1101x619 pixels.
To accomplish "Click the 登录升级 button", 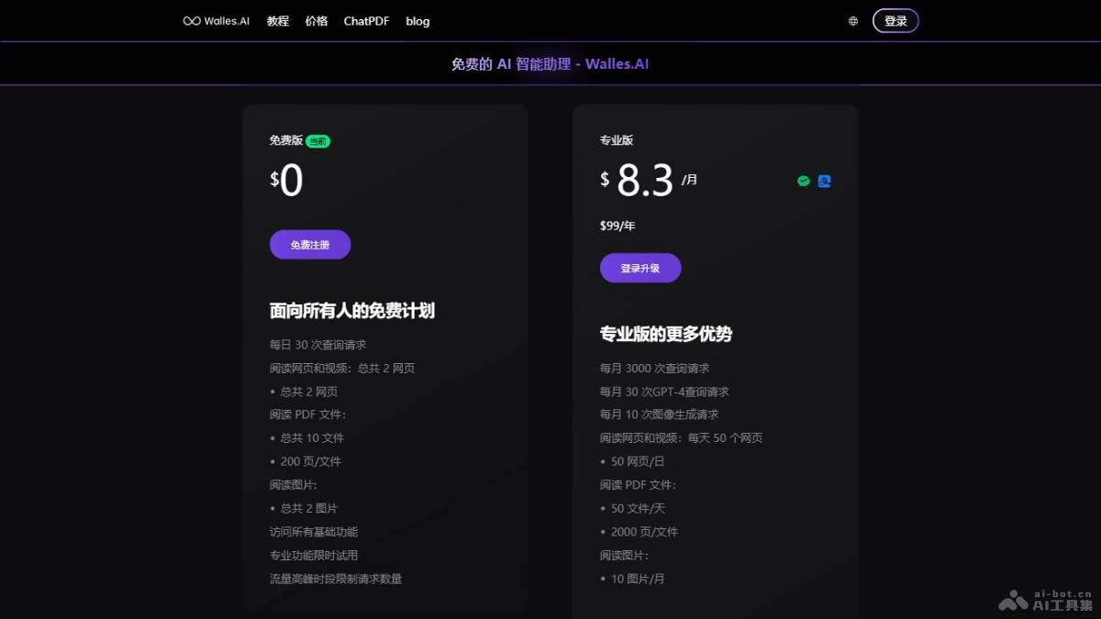I will click(640, 267).
